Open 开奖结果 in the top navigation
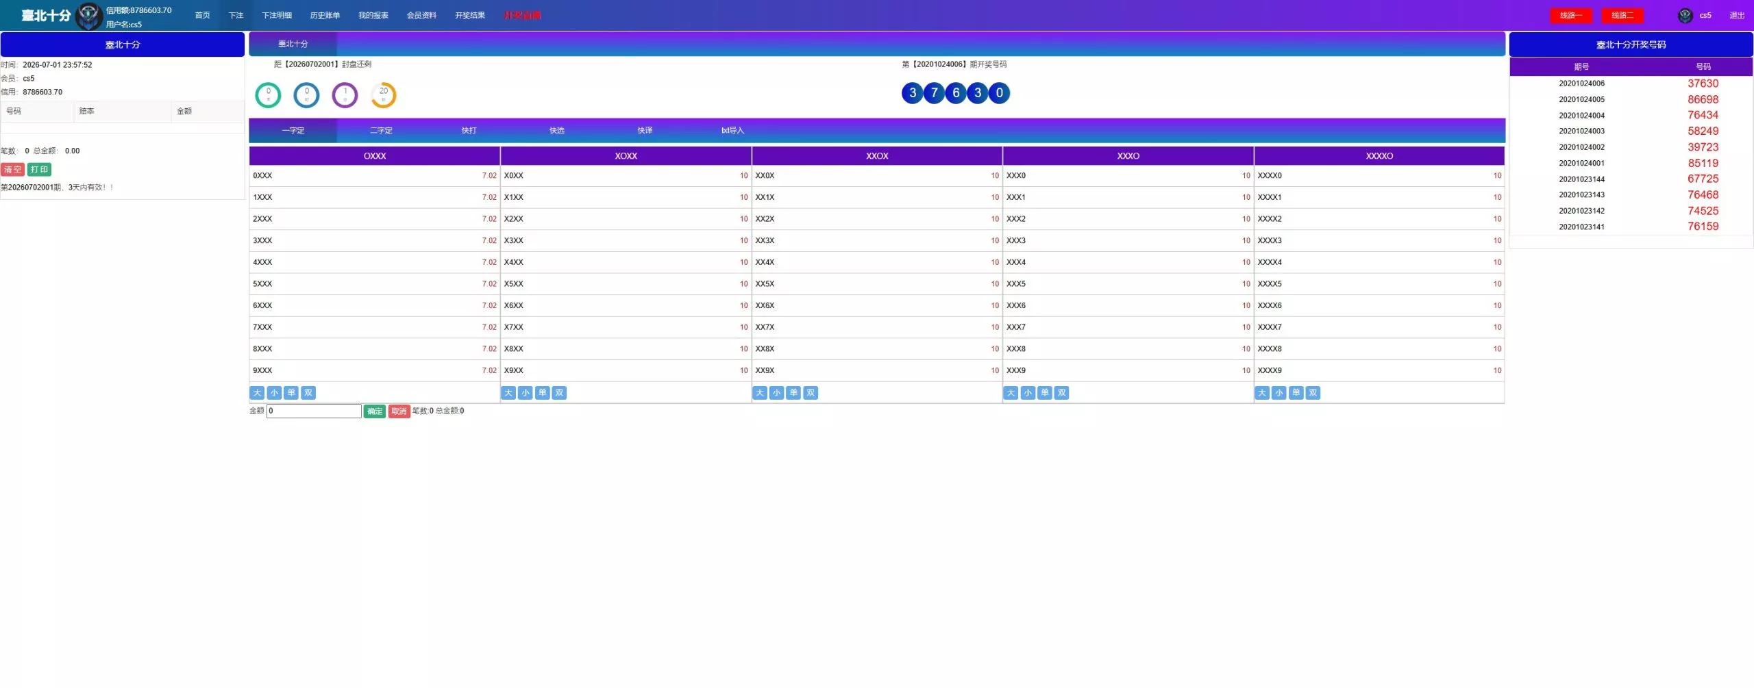 pos(470,15)
